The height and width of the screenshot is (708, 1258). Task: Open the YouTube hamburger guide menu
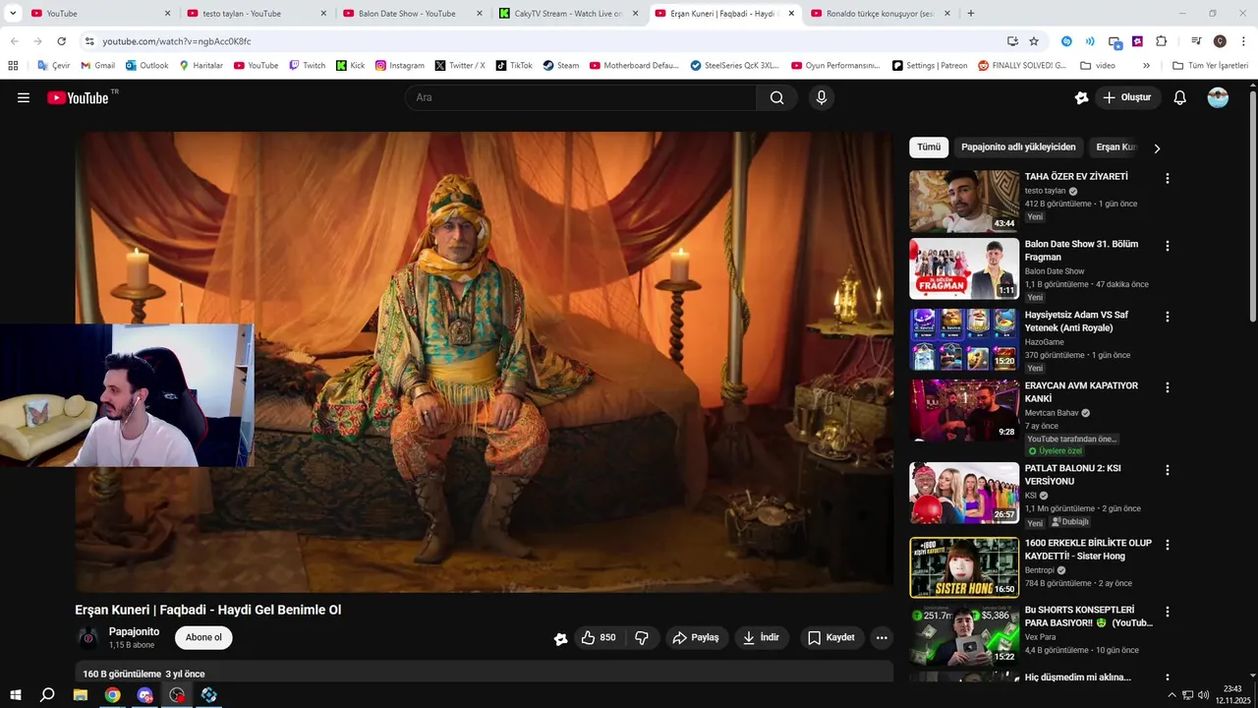(x=24, y=97)
